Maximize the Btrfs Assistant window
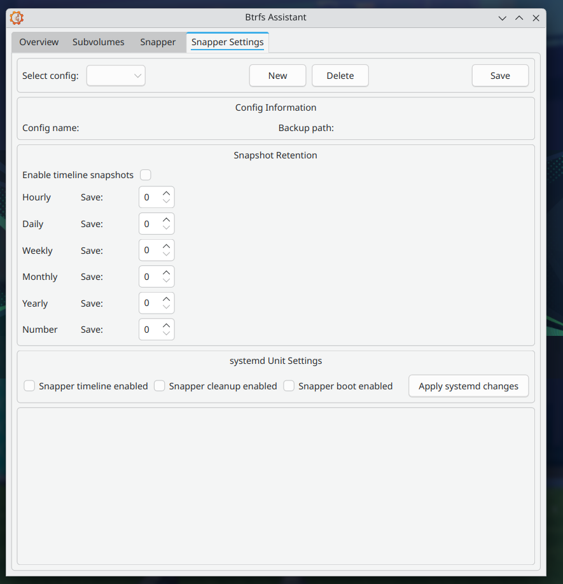The height and width of the screenshot is (584, 563). tap(519, 18)
